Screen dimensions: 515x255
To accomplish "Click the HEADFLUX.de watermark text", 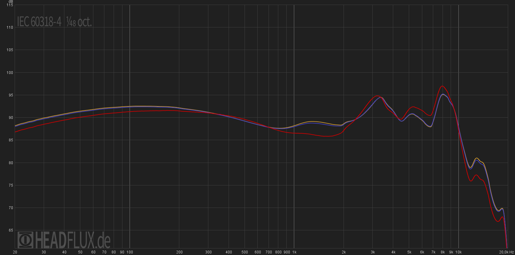I will [x=72, y=240].
